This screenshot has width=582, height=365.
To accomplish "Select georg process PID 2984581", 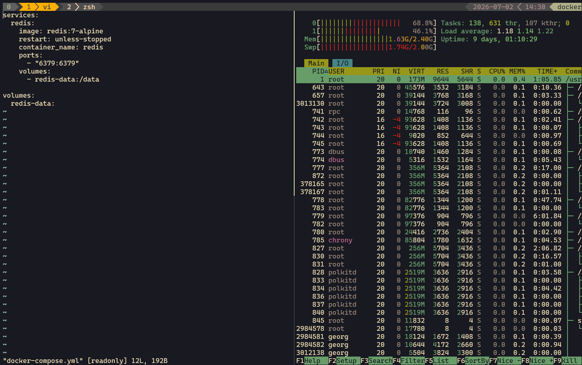I will click(x=439, y=336).
